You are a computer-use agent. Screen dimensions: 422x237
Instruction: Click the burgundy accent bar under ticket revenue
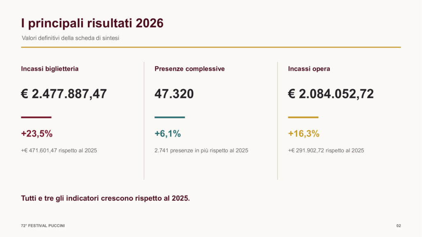point(36,117)
